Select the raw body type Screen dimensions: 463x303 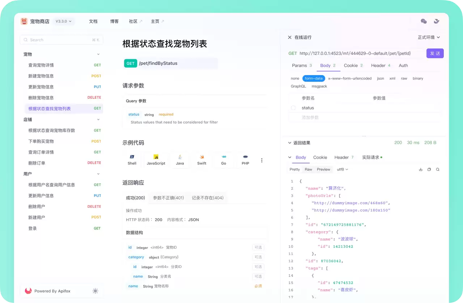tap(404, 78)
